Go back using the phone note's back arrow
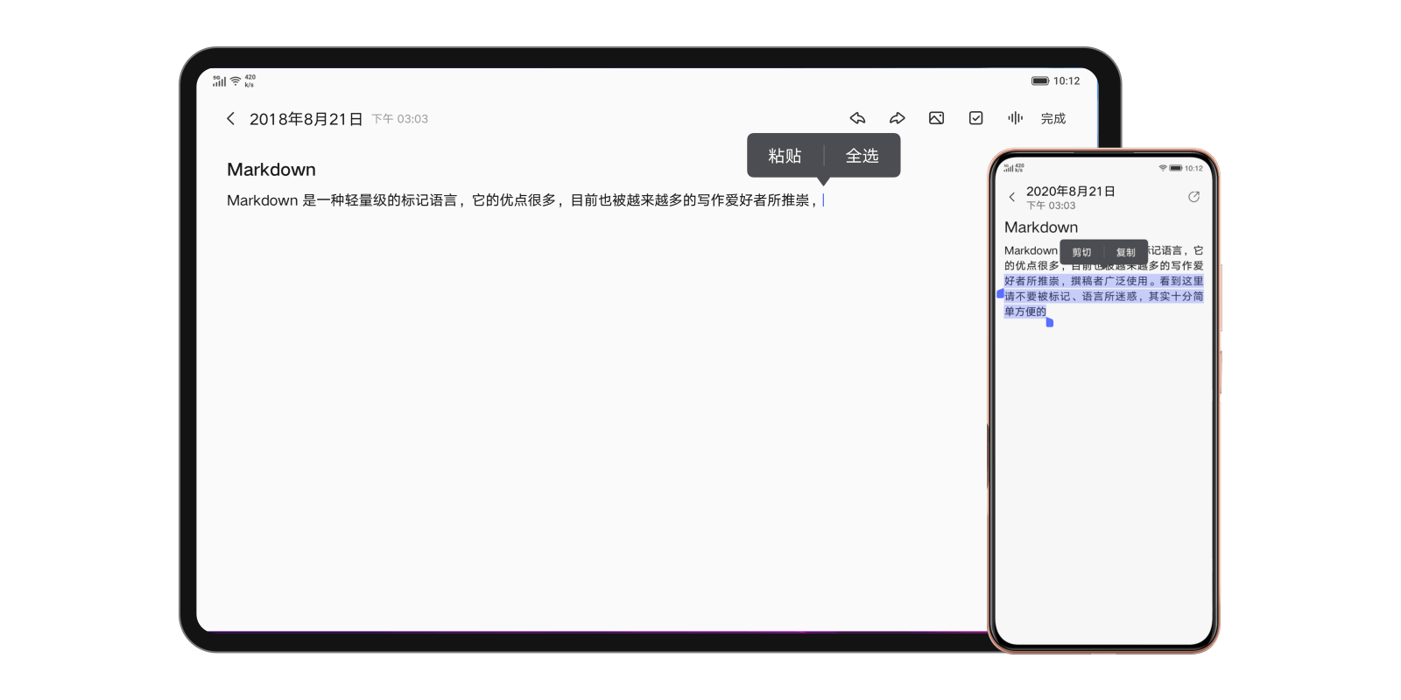 pyautogui.click(x=1012, y=197)
